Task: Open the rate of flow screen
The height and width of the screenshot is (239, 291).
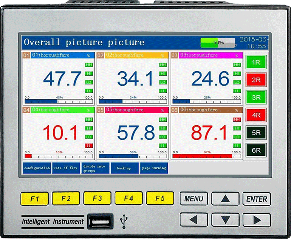Action: (x=66, y=168)
